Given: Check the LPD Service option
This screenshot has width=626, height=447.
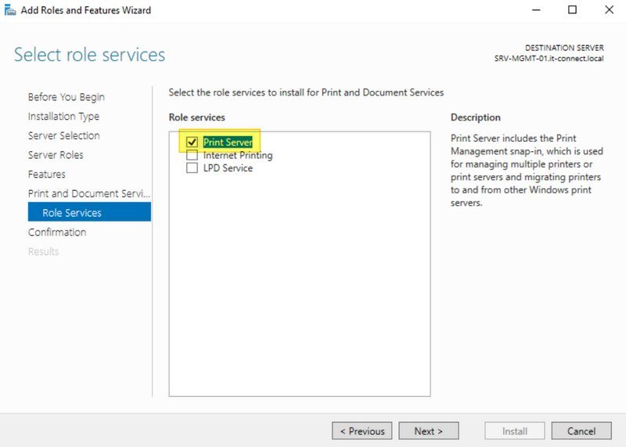Looking at the screenshot, I should [192, 168].
